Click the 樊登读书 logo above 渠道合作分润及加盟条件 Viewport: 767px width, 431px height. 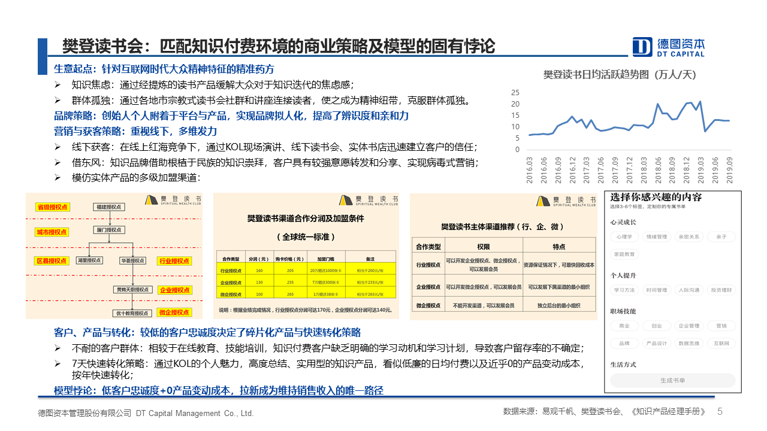point(369,201)
